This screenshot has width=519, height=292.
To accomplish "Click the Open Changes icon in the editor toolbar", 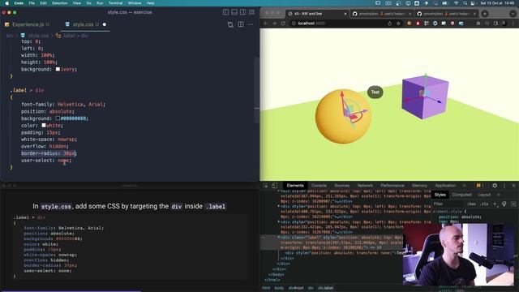I will click(230, 24).
